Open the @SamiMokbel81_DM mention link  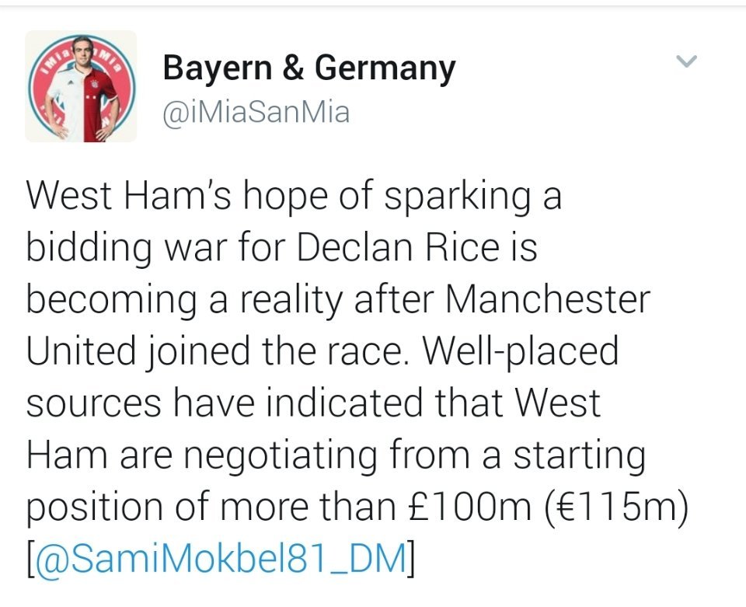click(x=221, y=559)
